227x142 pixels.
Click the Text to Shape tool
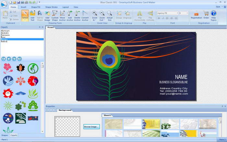pos(40,16)
